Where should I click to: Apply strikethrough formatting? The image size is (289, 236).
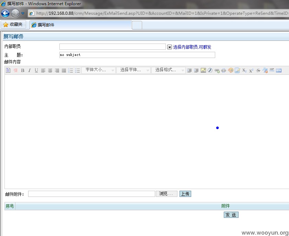(258, 70)
